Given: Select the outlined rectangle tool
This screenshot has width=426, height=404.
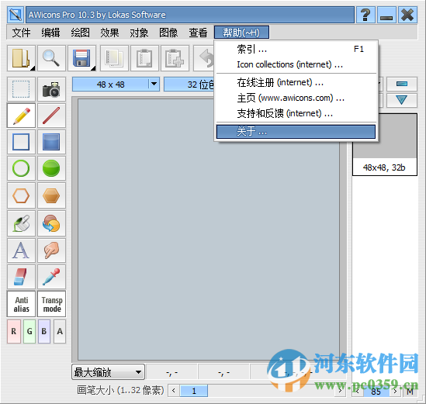Looking at the screenshot, I should (x=21, y=142).
